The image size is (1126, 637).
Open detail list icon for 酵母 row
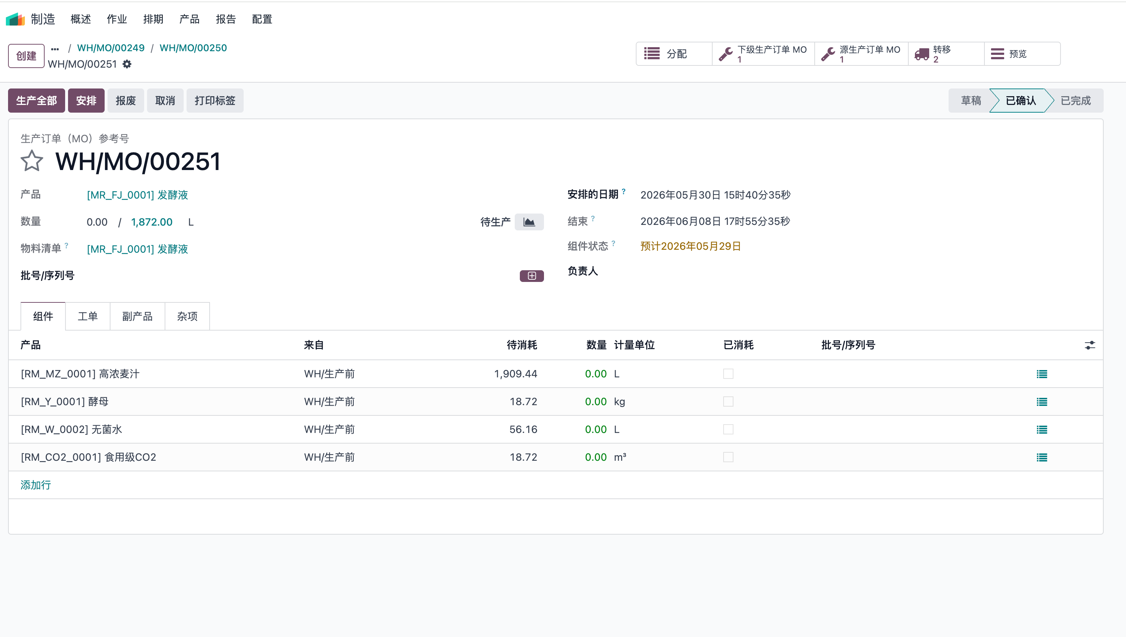click(1042, 402)
